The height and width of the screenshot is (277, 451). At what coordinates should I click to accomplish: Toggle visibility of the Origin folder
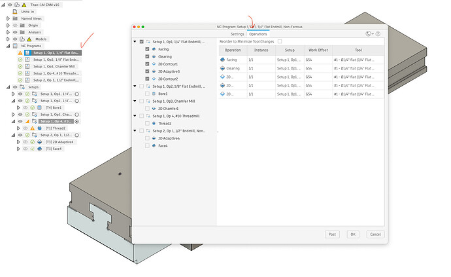(x=15, y=25)
